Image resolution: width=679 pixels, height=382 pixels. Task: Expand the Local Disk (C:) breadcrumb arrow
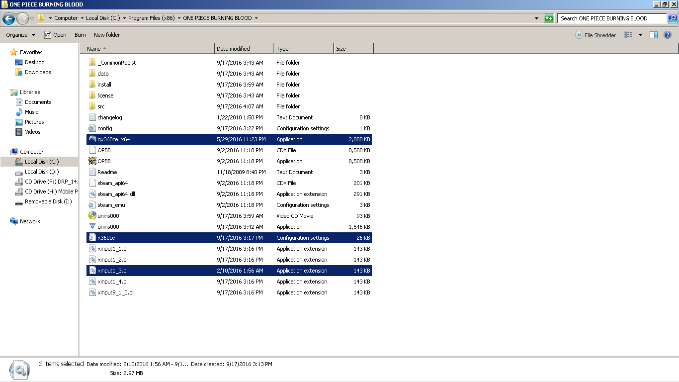pyautogui.click(x=124, y=18)
